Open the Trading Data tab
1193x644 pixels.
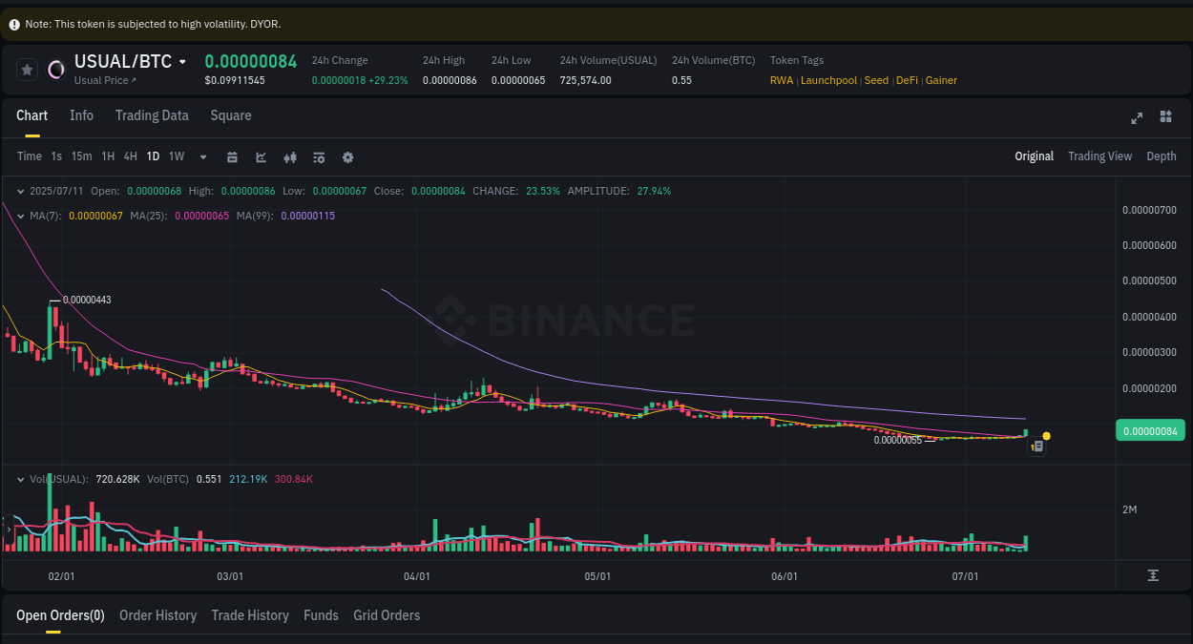pos(152,115)
